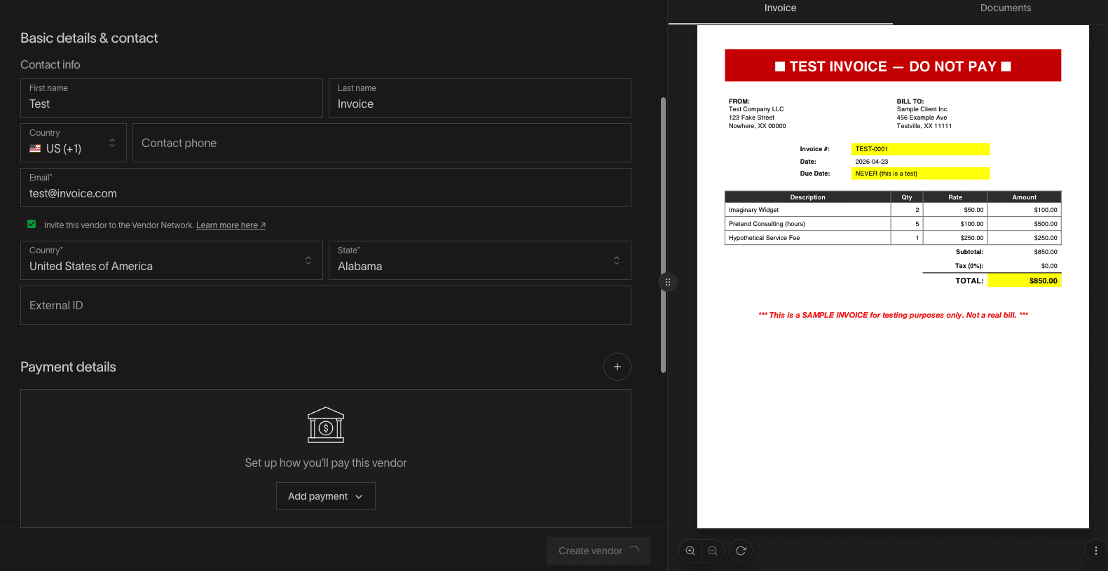Click Set up how you'll pay text
This screenshot has height=571, width=1108.
[326, 463]
